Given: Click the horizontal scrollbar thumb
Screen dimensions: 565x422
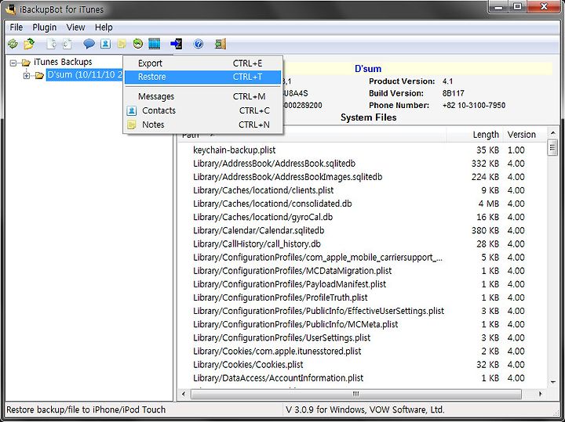Looking at the screenshot, I should tap(355, 394).
